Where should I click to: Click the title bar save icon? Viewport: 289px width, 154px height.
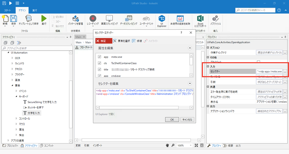tap(4, 3)
